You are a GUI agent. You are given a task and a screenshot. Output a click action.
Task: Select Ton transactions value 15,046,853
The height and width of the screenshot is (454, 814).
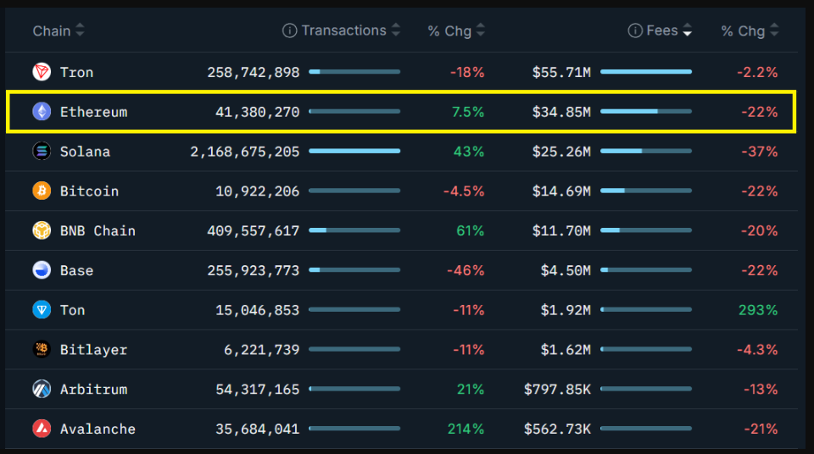(x=258, y=310)
